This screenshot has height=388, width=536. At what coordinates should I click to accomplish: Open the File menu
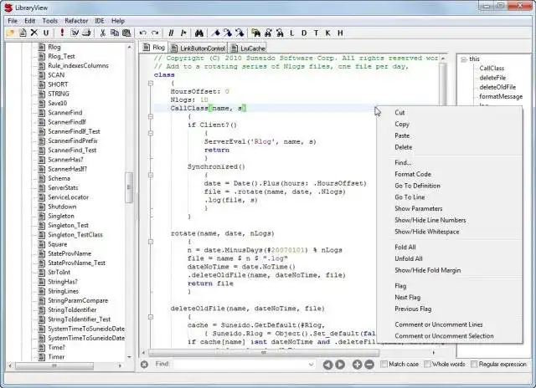pos(13,21)
